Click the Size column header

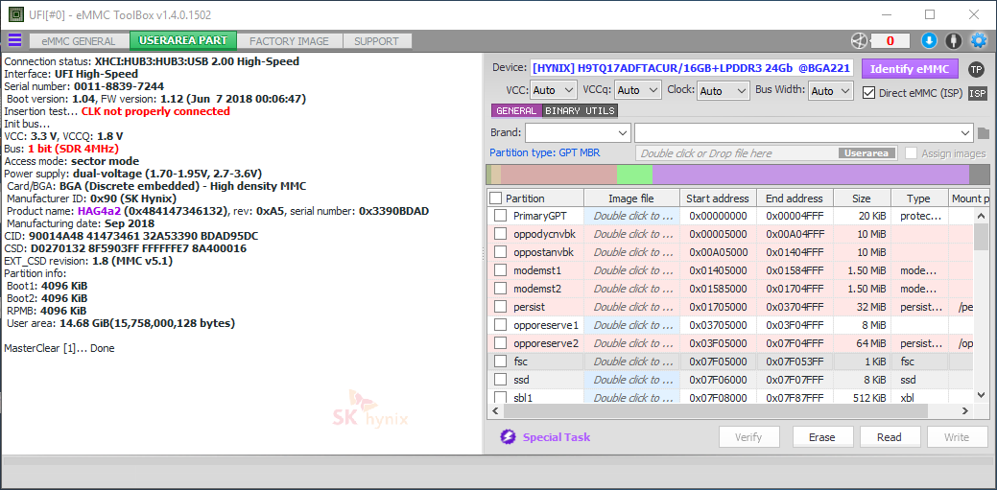(x=862, y=198)
